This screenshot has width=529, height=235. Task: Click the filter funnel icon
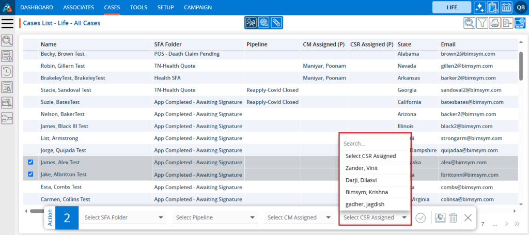pos(481,23)
